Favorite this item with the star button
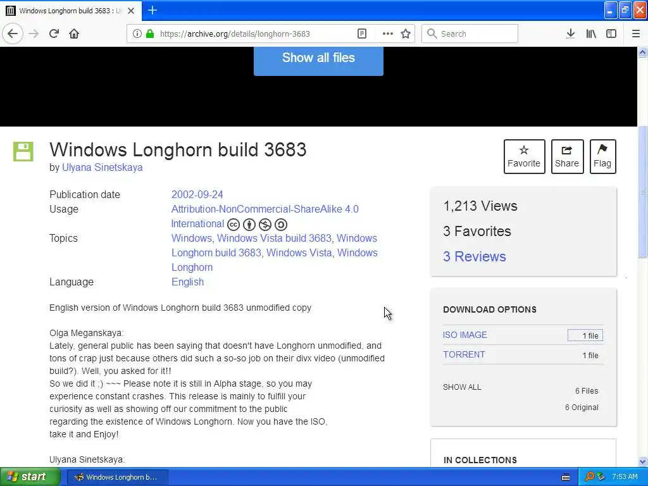Screen dimensions: 648x486 coord(524,157)
